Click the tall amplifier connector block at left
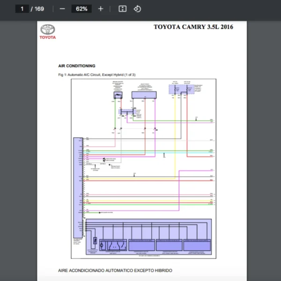The height and width of the screenshot is (281, 281). pos(77,187)
